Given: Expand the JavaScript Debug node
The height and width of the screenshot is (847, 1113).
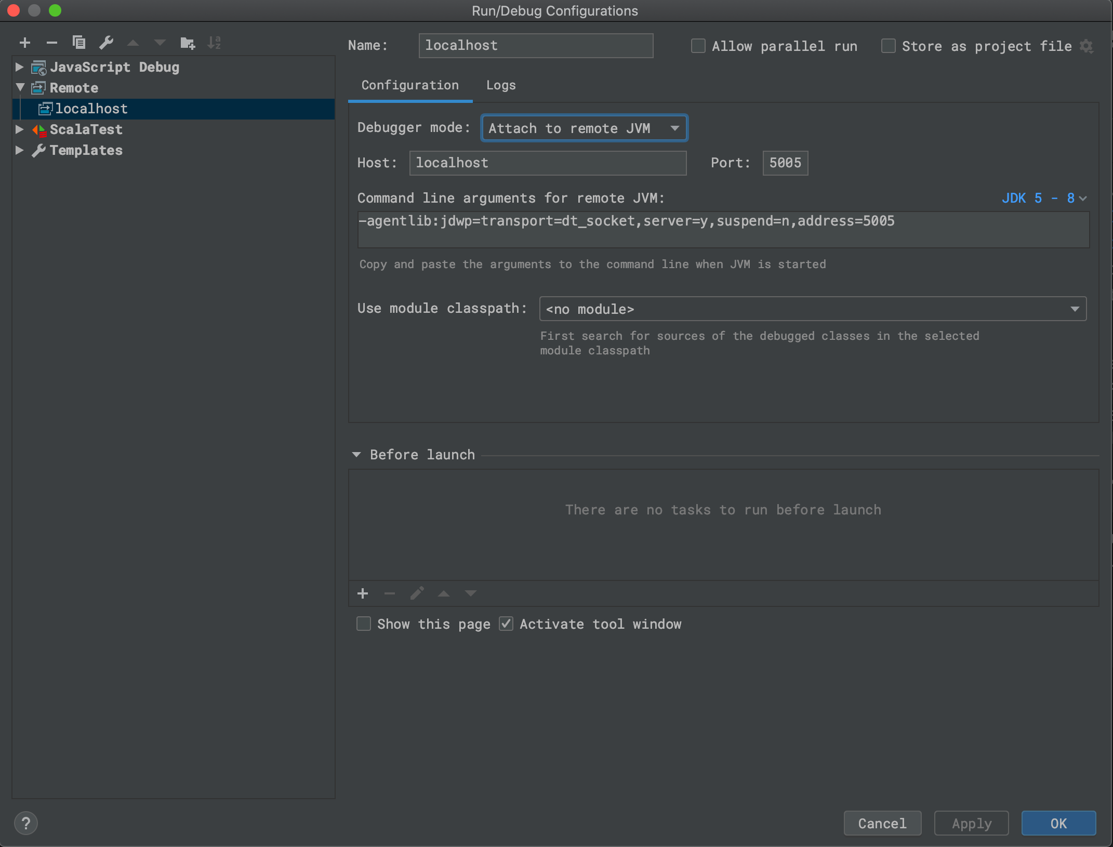Looking at the screenshot, I should pyautogui.click(x=19, y=67).
